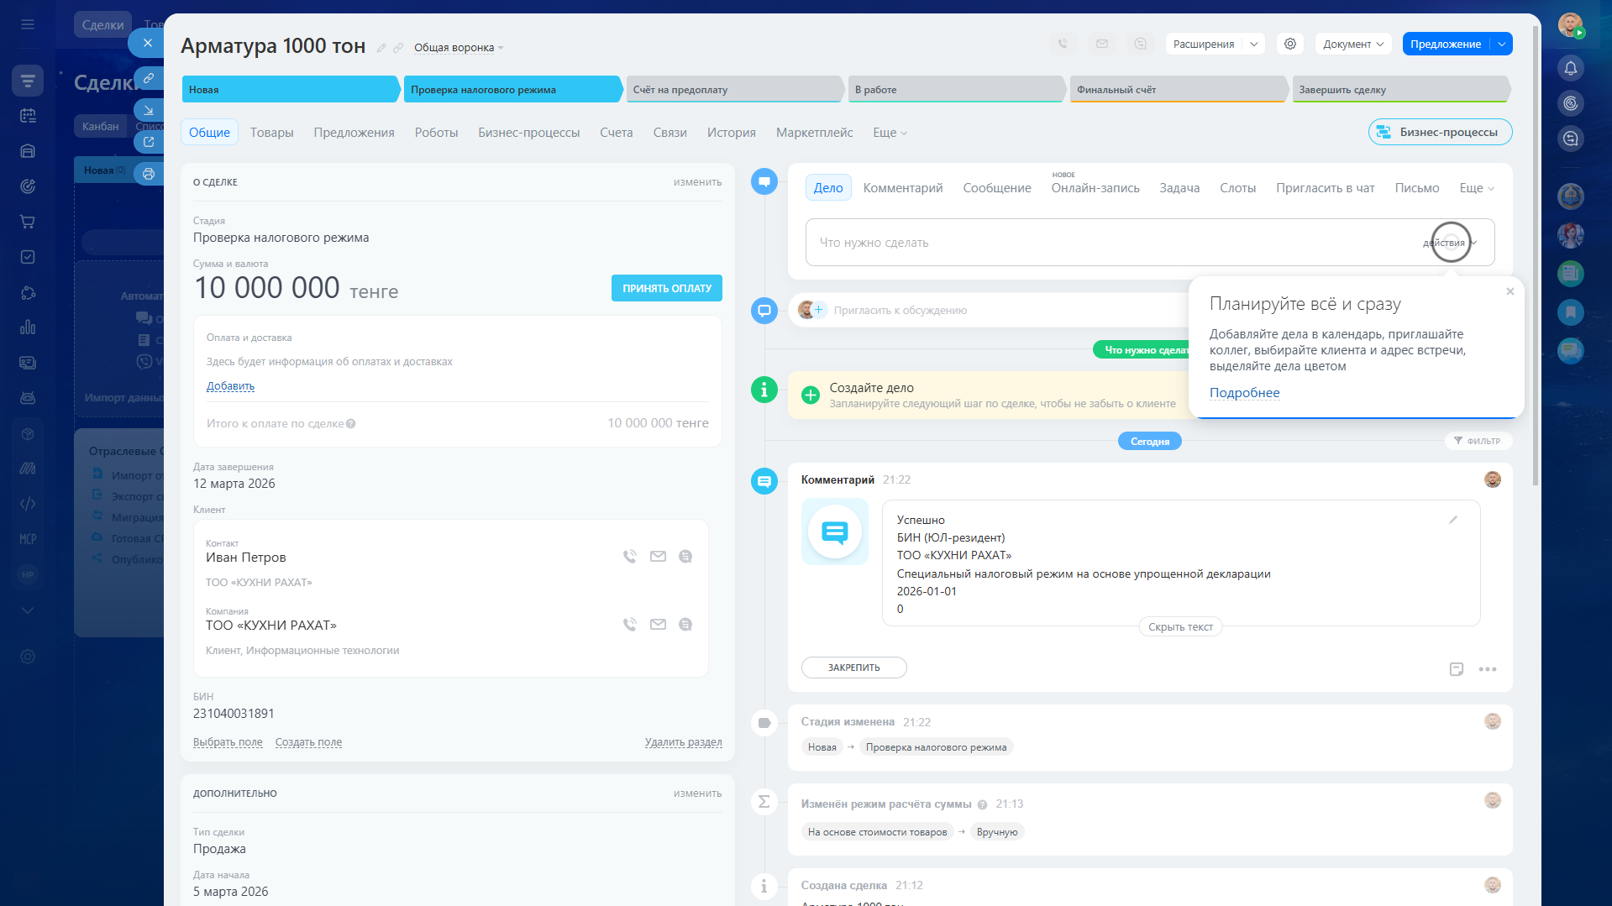
Task: Click the phone icon next to Иван Петров
Action: [629, 557]
